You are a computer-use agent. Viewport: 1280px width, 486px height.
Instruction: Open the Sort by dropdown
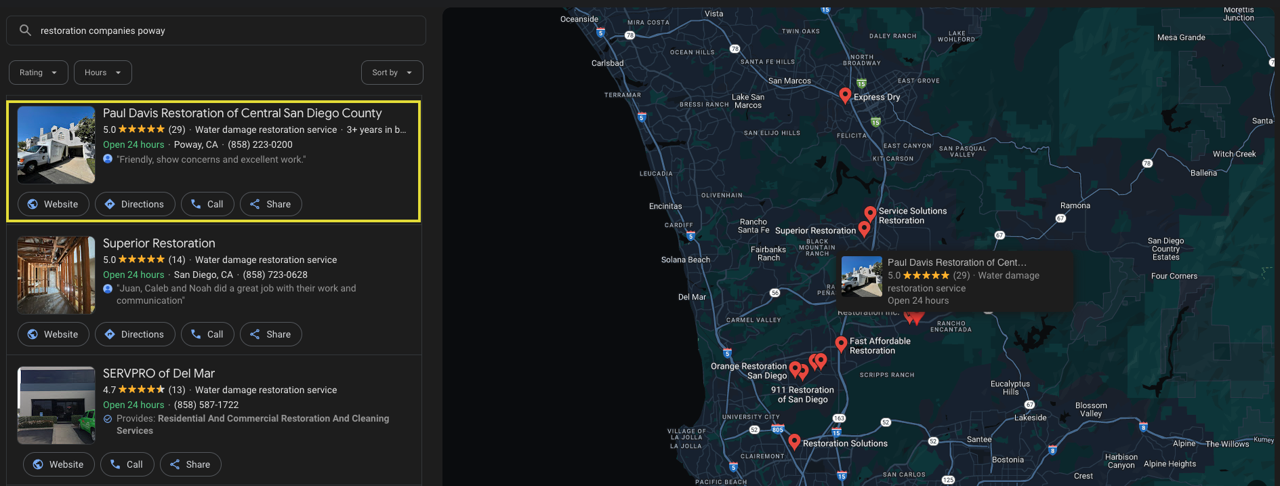392,73
